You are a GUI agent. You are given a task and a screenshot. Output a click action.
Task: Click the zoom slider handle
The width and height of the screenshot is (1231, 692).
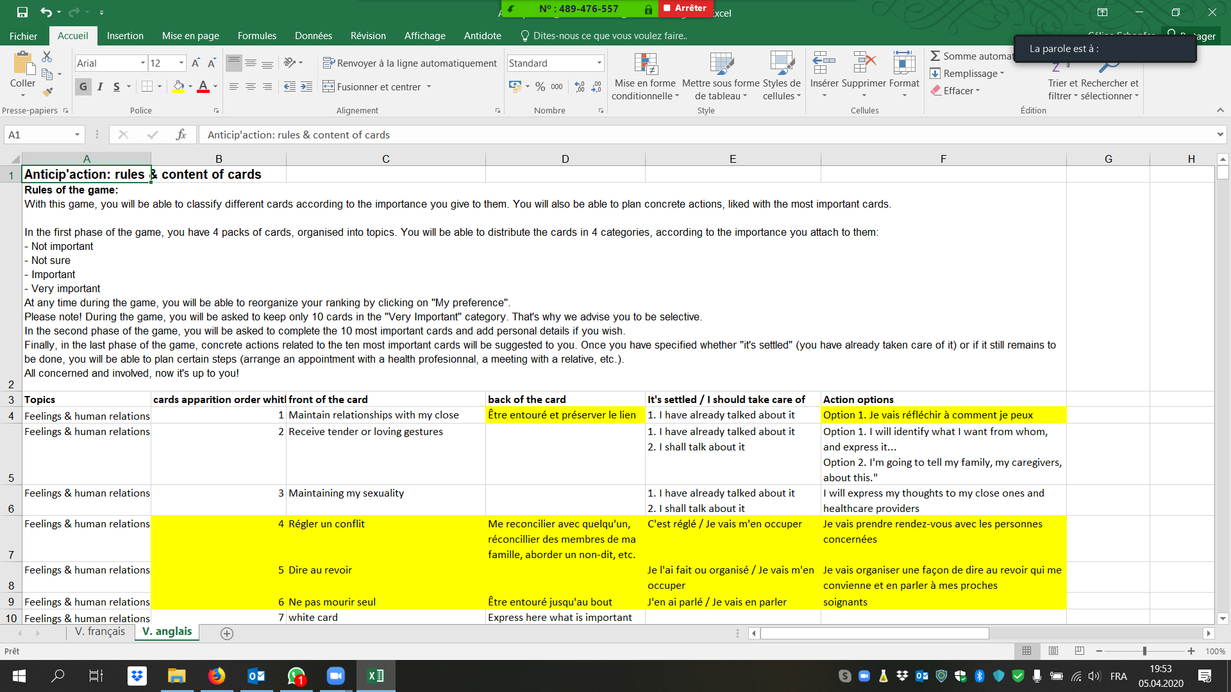[x=1144, y=651]
